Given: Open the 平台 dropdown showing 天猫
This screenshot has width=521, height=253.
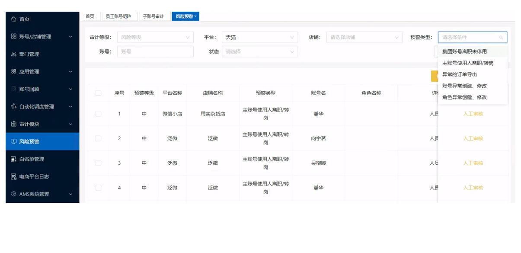Looking at the screenshot, I should point(259,37).
